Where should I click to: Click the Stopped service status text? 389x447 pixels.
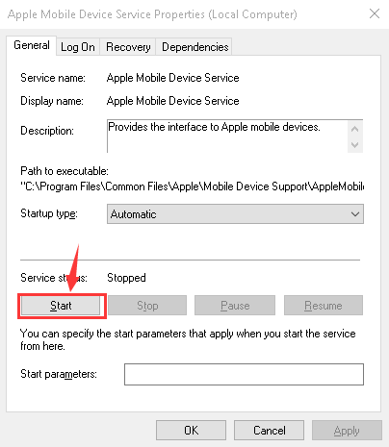126,278
